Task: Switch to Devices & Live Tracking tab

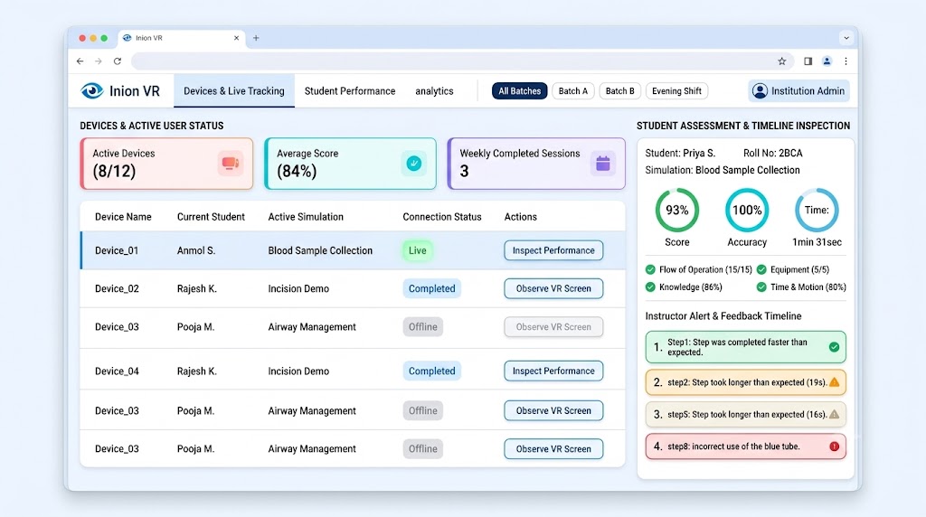Action: (x=234, y=91)
